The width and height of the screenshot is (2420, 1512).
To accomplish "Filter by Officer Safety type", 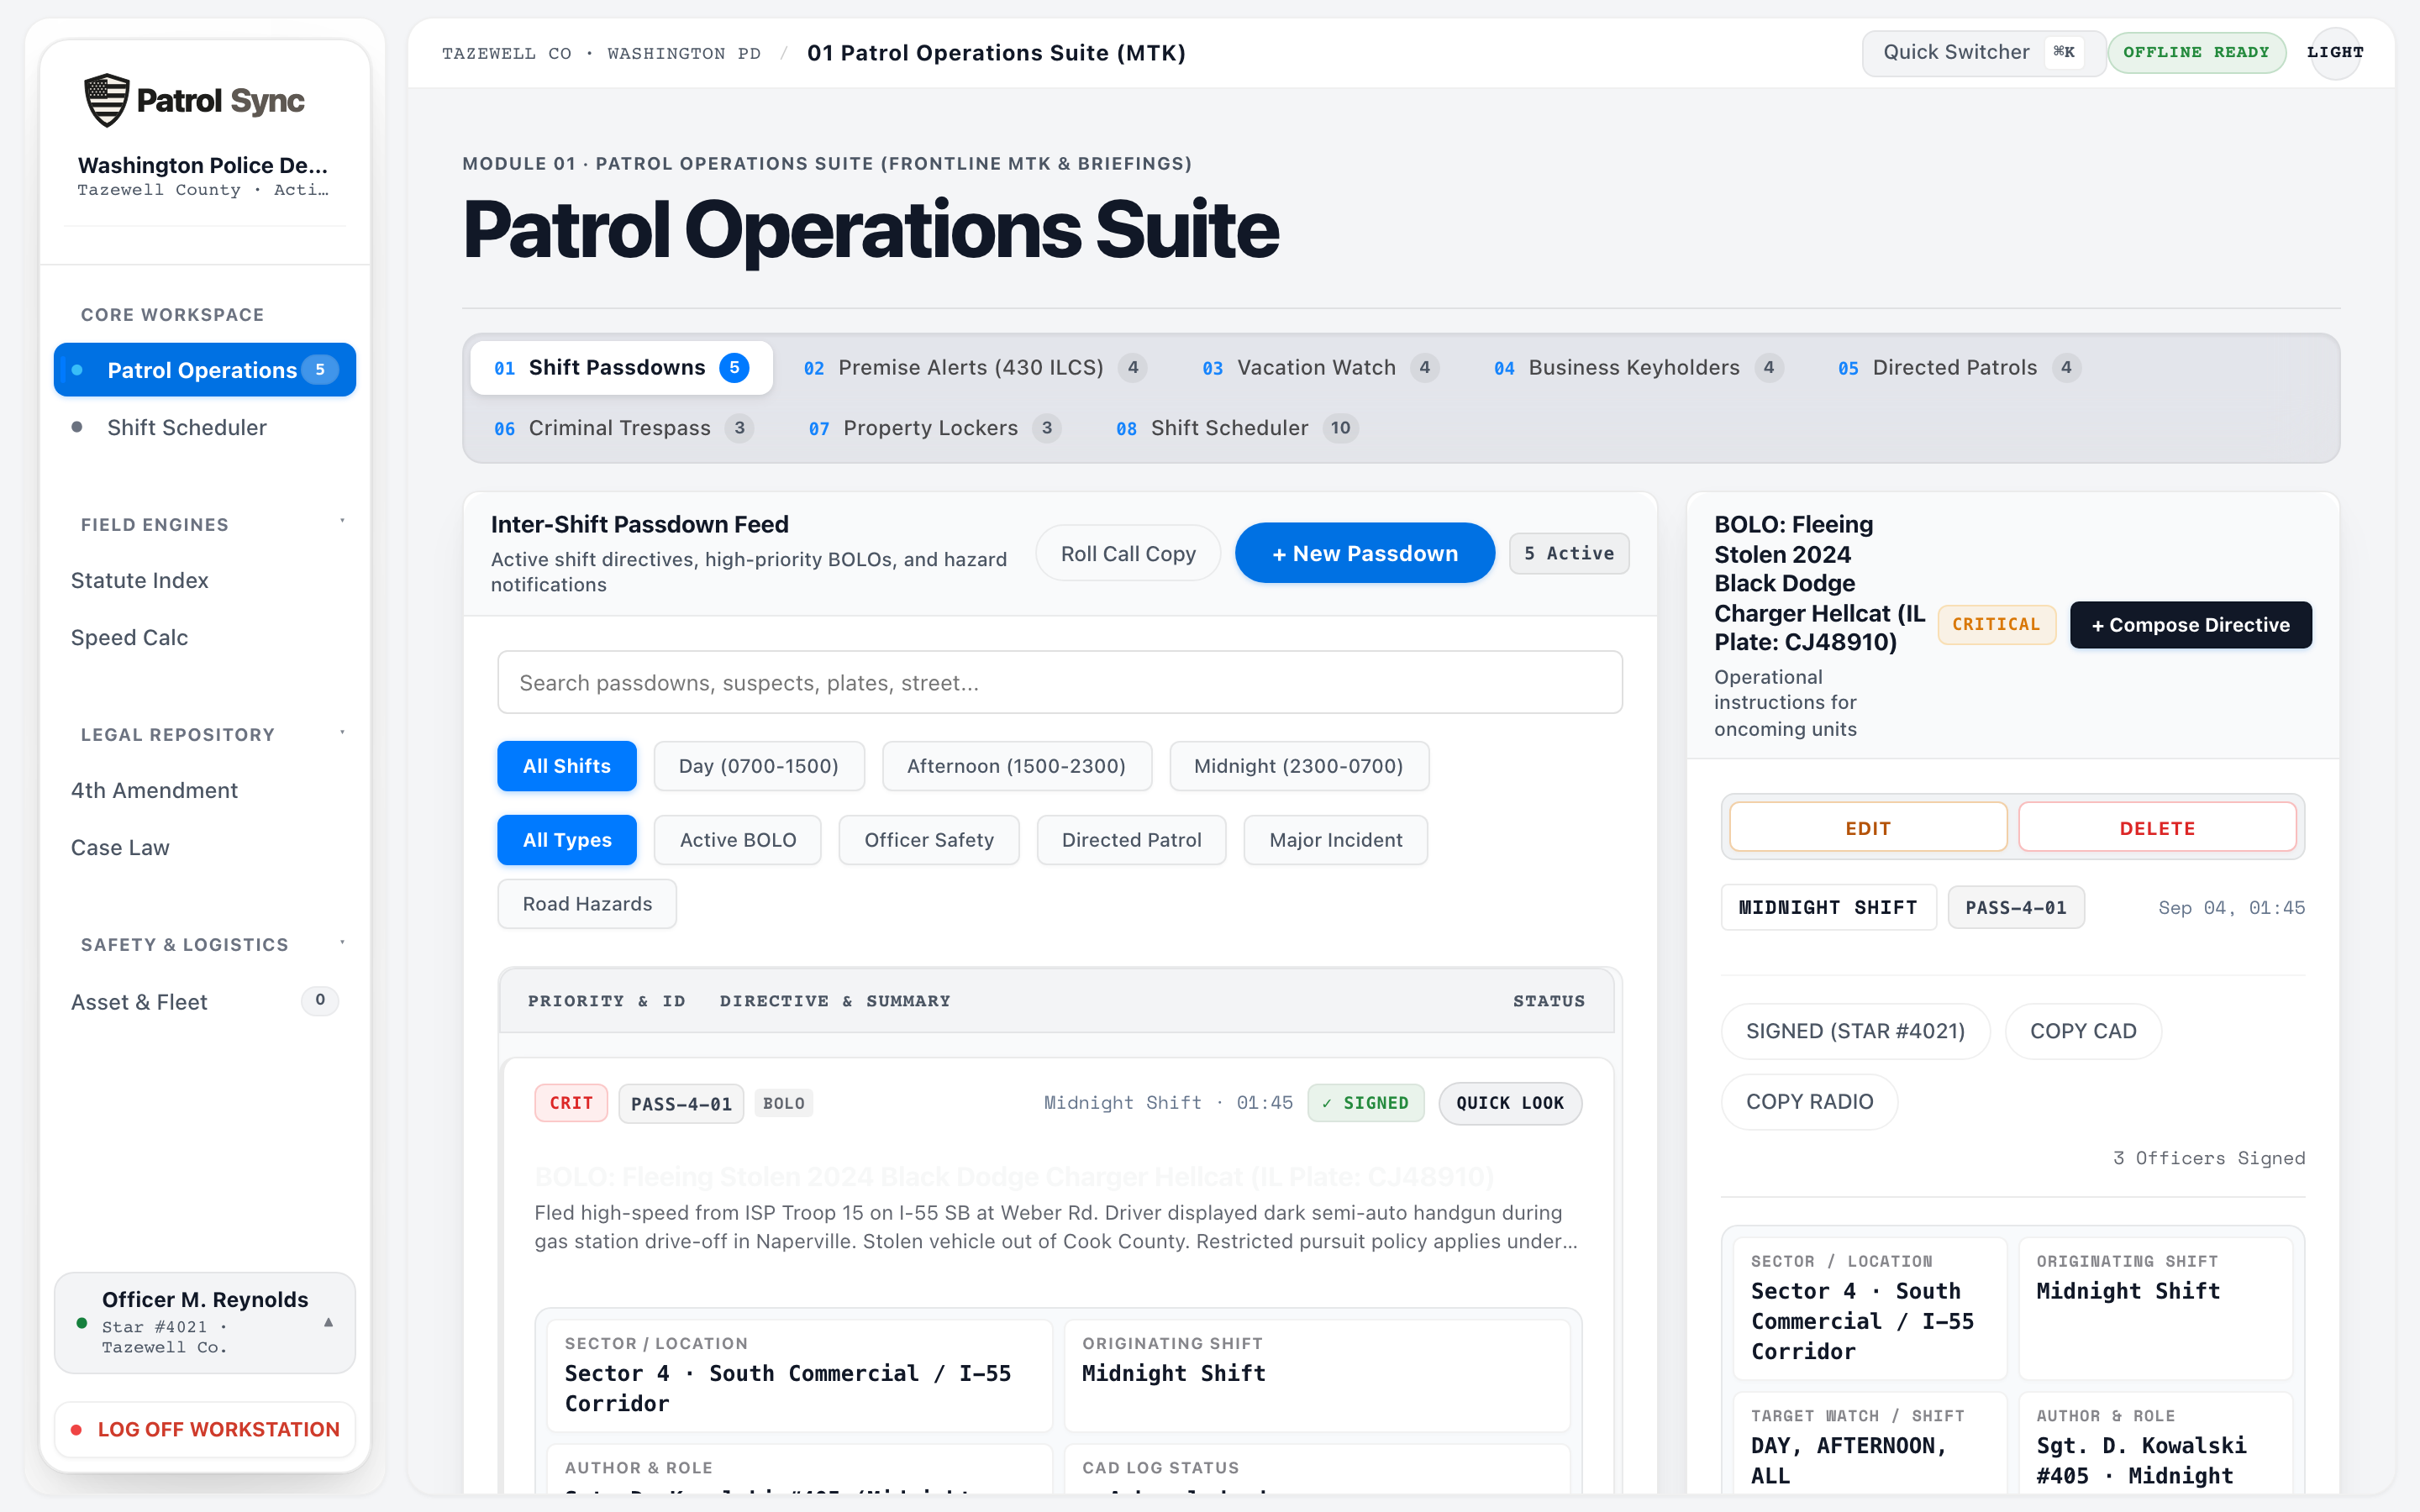I will pyautogui.click(x=929, y=840).
